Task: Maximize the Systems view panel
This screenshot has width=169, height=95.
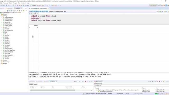Action: coord(26,8)
